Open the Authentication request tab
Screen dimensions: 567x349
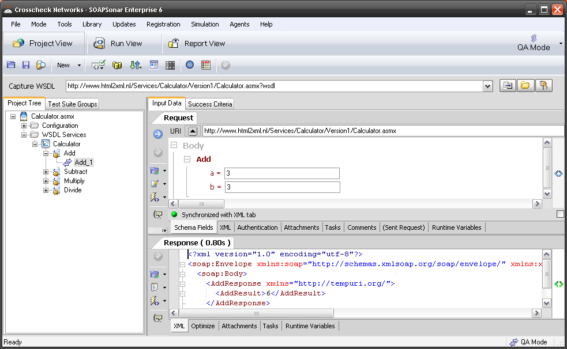[257, 227]
